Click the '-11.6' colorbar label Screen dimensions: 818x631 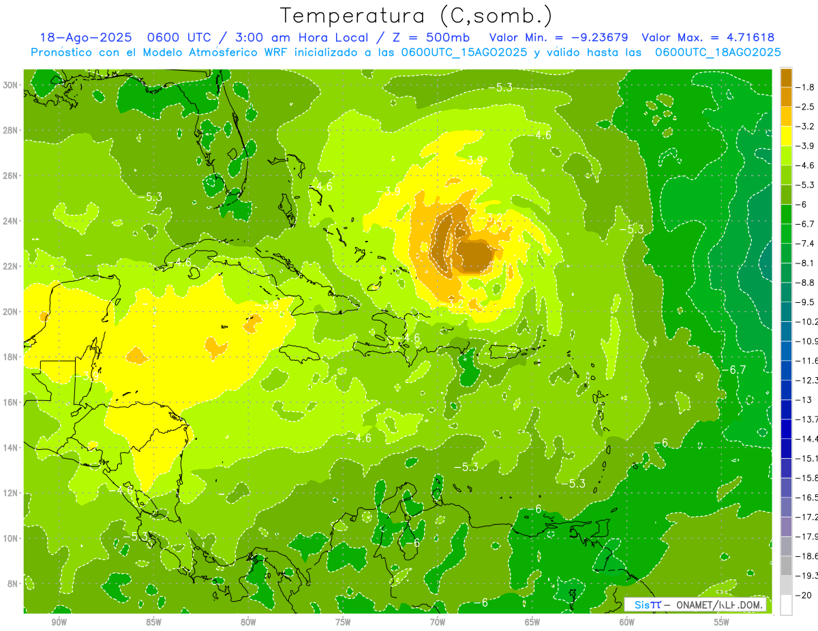tap(806, 360)
